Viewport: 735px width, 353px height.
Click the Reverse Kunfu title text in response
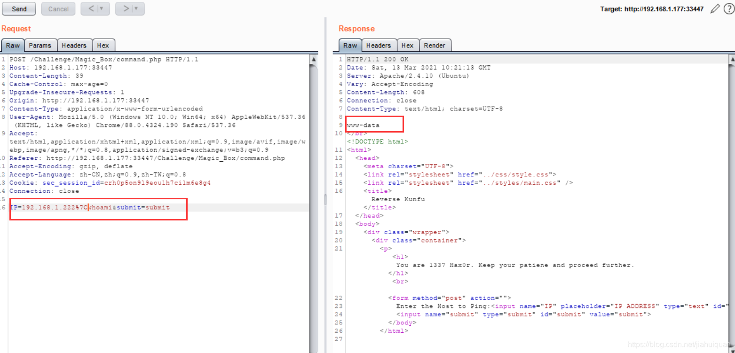(398, 199)
